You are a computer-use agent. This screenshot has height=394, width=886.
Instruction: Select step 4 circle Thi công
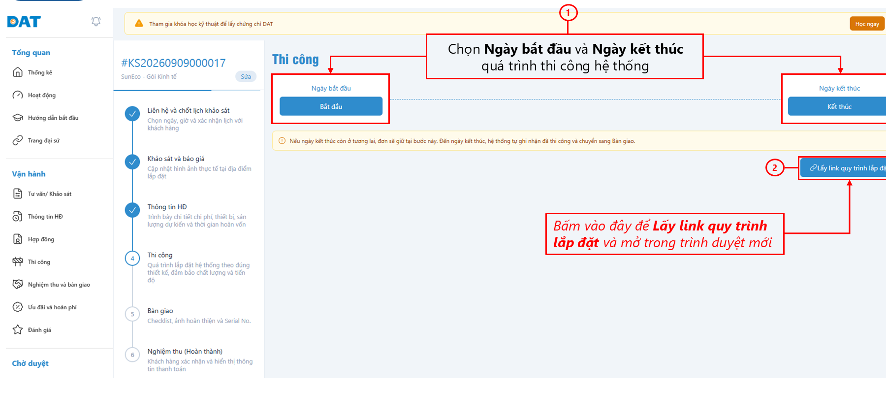click(132, 258)
